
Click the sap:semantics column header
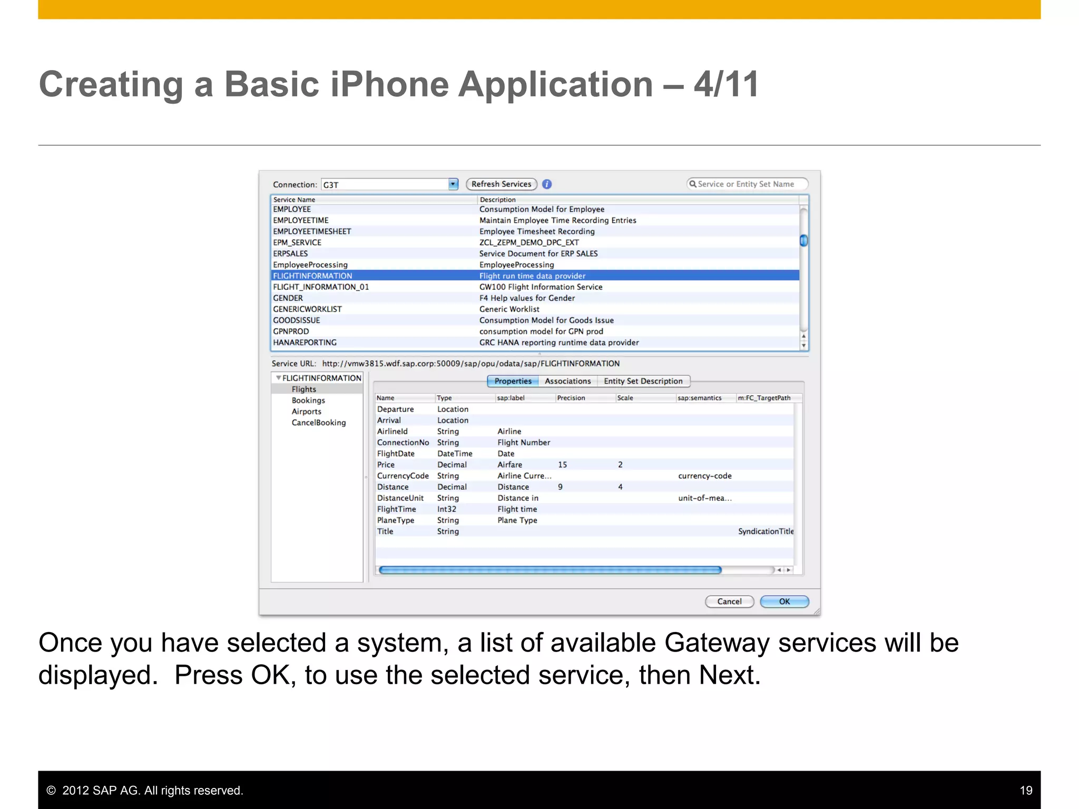click(x=706, y=398)
